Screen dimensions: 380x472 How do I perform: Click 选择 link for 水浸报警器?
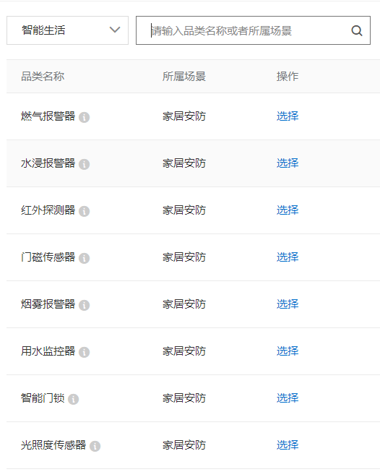(x=288, y=163)
